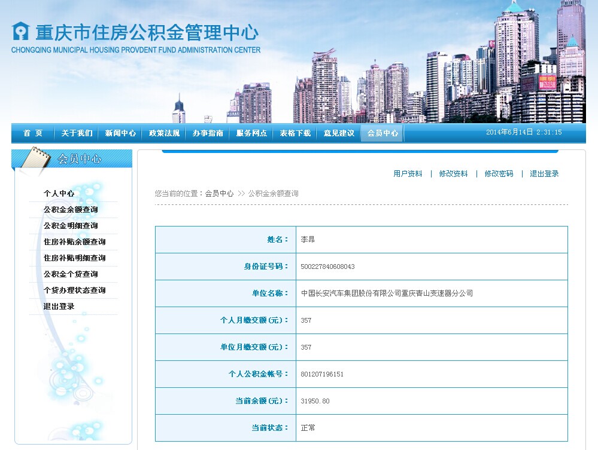Viewport: 598px width, 450px height.
Task: Click the date-time 2014年6月14日 2:31:15
Action: click(x=524, y=132)
